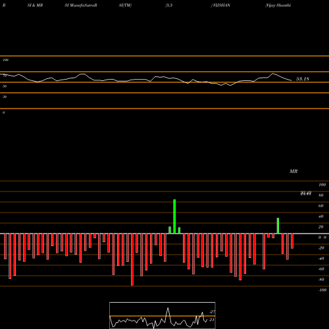This screenshot has height=329, width=329.
Task: Click the 80 label on MR axis
Action: click(x=321, y=195)
